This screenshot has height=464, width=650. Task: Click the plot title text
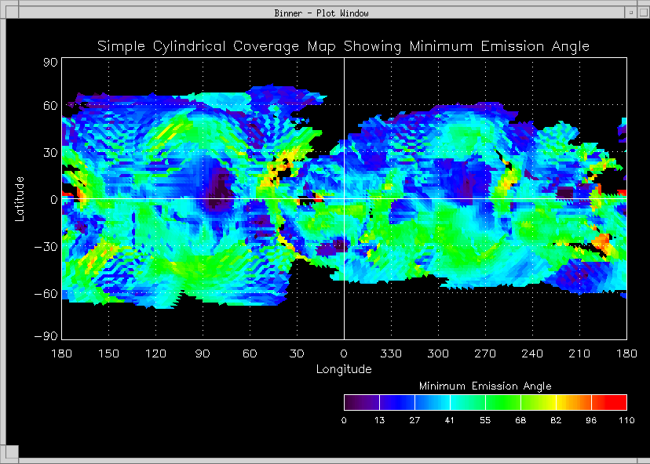(343, 46)
